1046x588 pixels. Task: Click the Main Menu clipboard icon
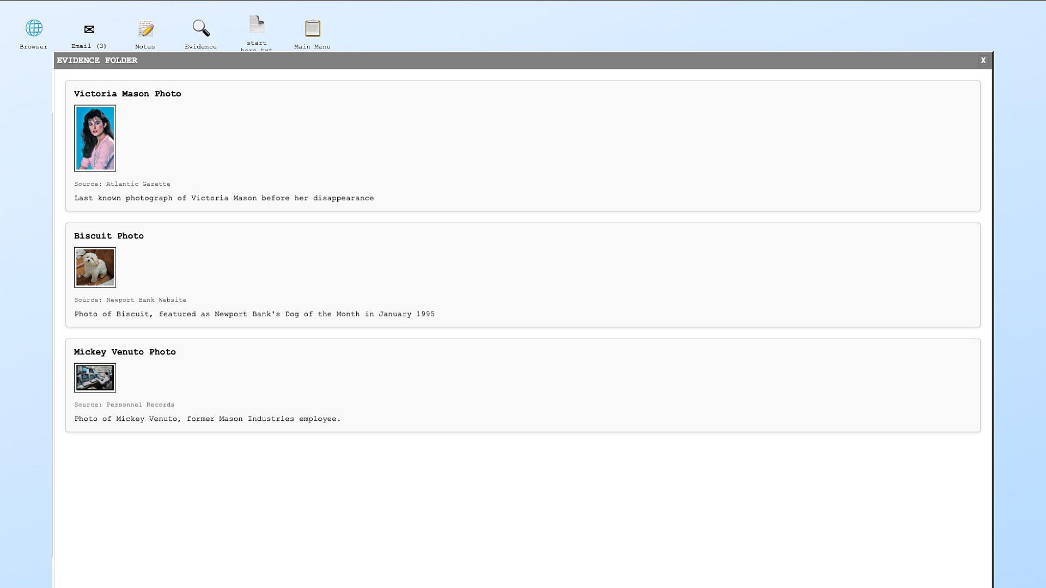click(x=312, y=28)
